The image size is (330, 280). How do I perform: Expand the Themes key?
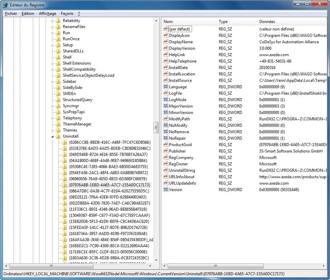(x=52, y=131)
